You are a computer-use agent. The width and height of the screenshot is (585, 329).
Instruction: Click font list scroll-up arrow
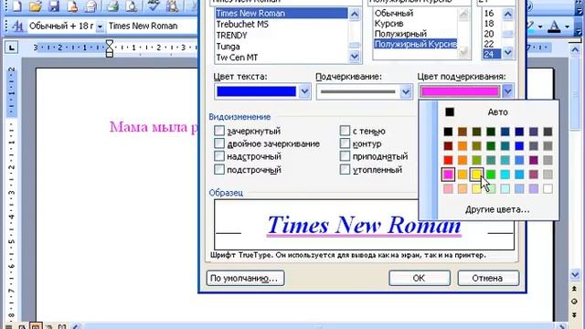point(354,15)
